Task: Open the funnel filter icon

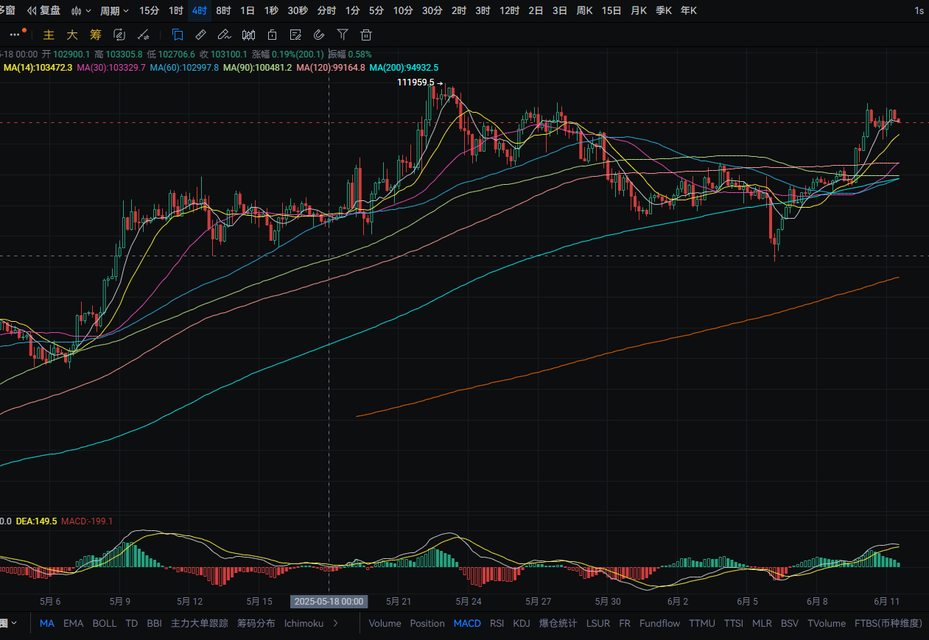Action: pyautogui.click(x=343, y=35)
